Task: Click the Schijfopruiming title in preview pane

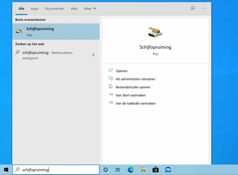Action: (x=155, y=47)
